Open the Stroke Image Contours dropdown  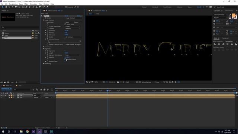(73, 18)
